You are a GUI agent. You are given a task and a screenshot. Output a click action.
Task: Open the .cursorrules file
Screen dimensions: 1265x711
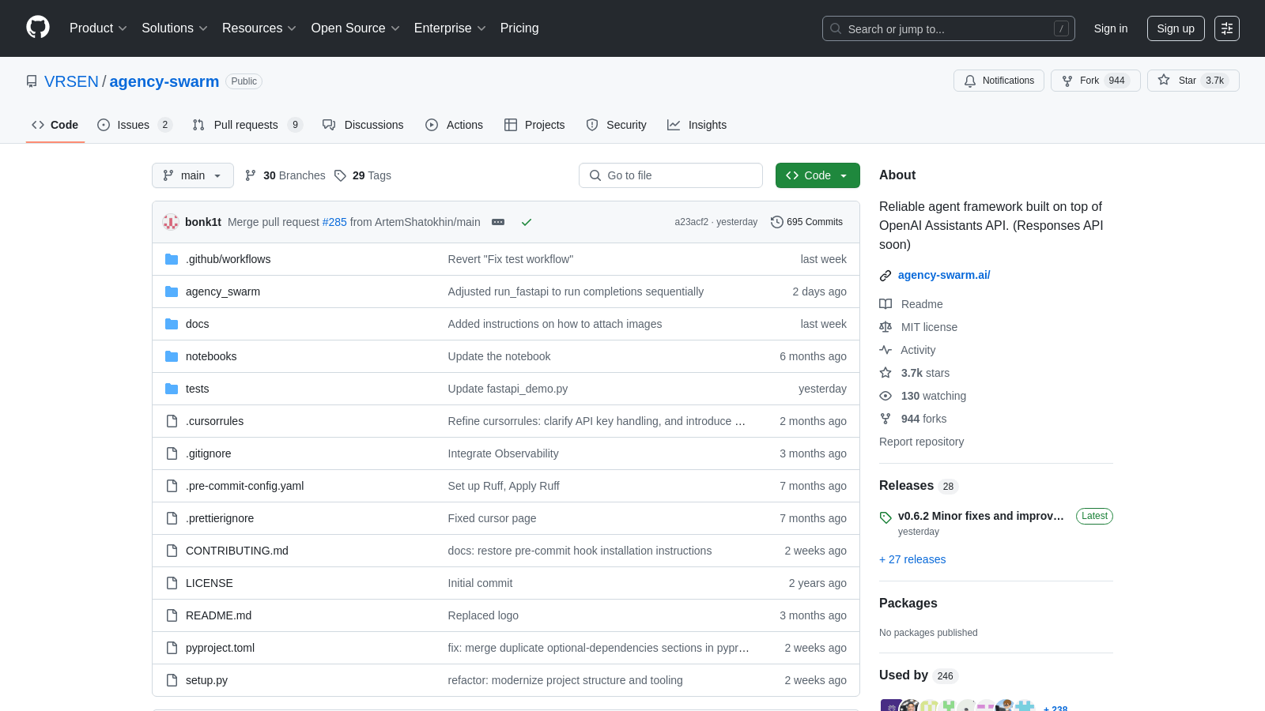click(214, 421)
